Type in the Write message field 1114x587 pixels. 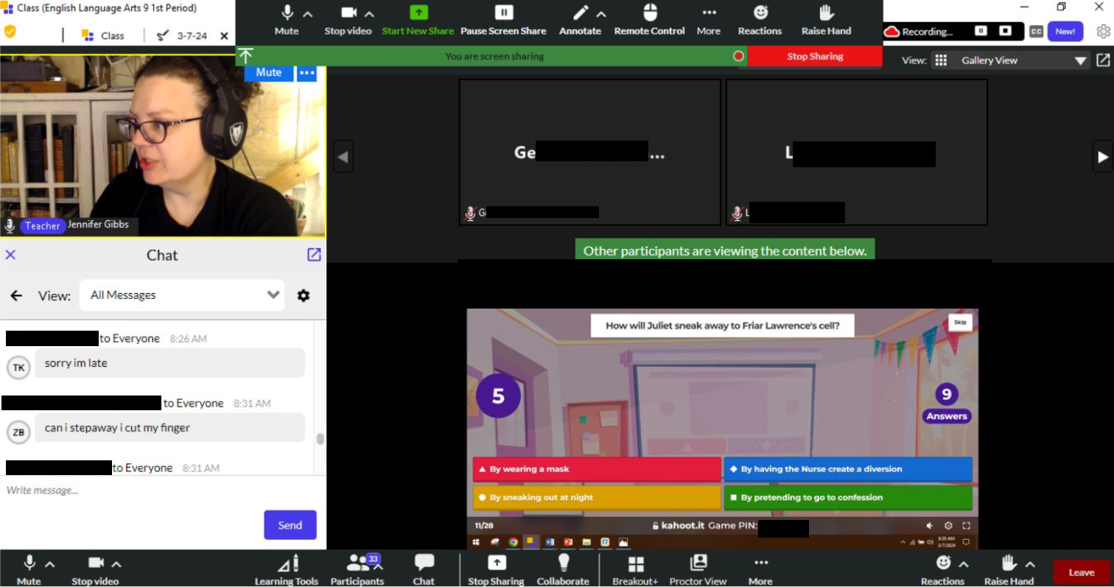[147, 490]
